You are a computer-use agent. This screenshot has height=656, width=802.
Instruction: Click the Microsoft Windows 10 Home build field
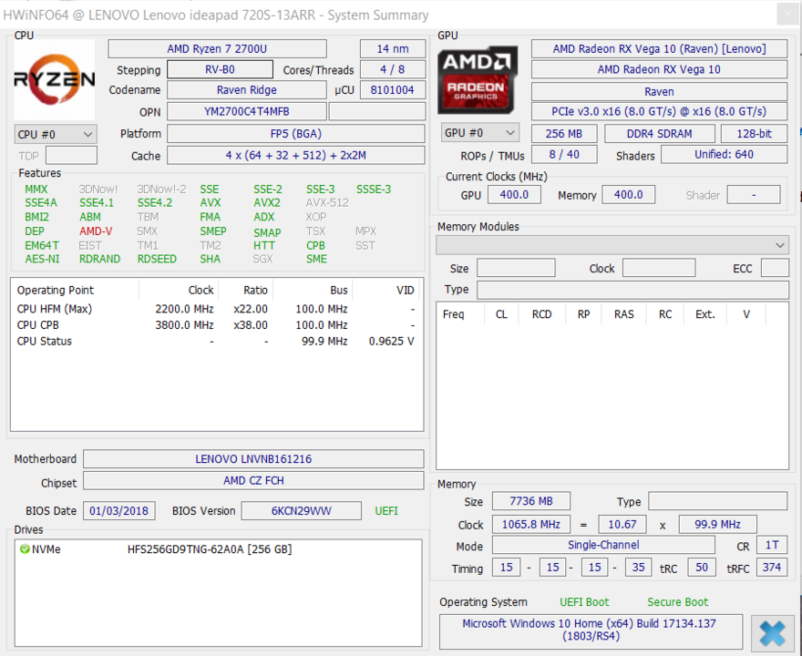tap(591, 630)
